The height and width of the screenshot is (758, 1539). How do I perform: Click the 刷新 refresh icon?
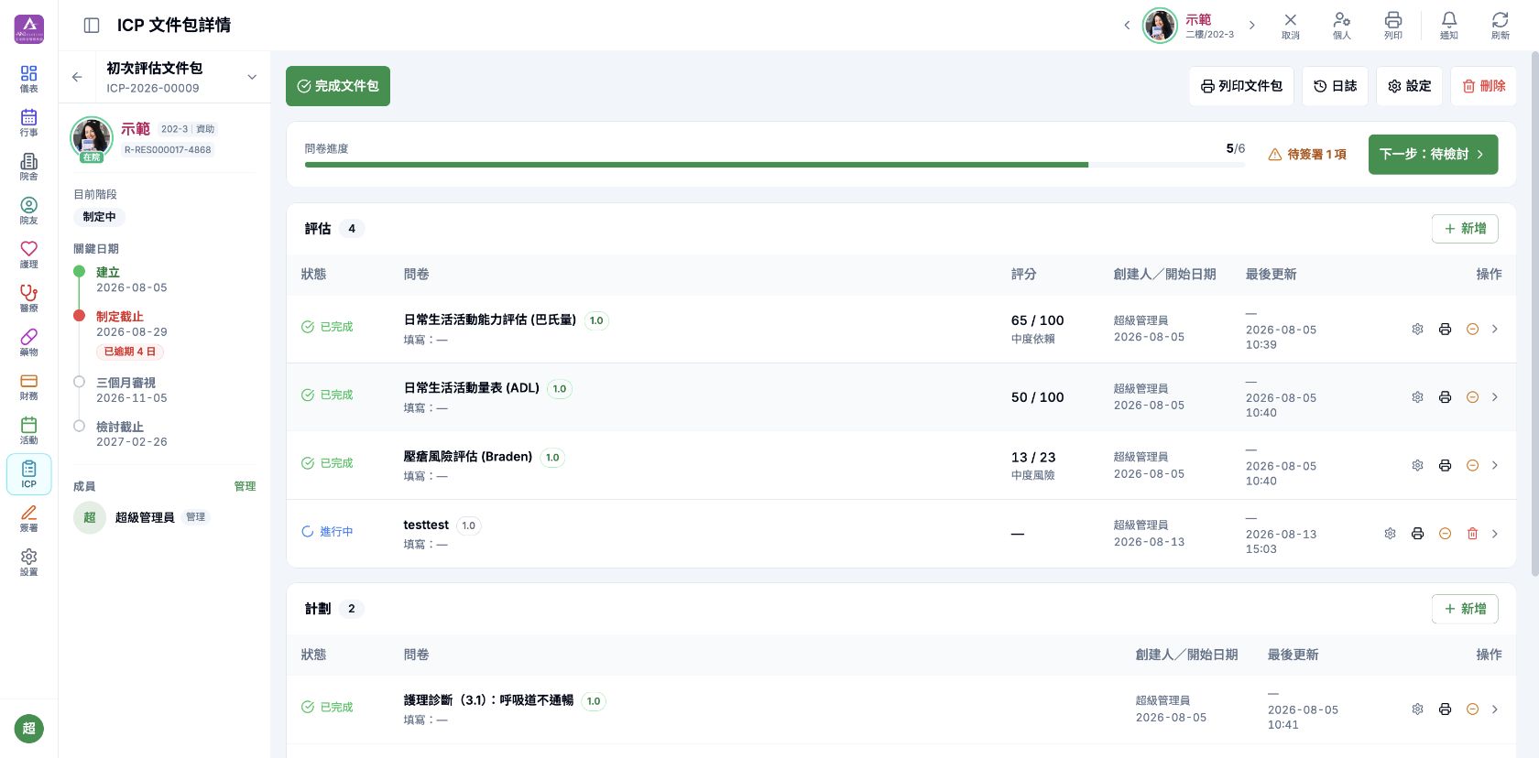pyautogui.click(x=1501, y=26)
